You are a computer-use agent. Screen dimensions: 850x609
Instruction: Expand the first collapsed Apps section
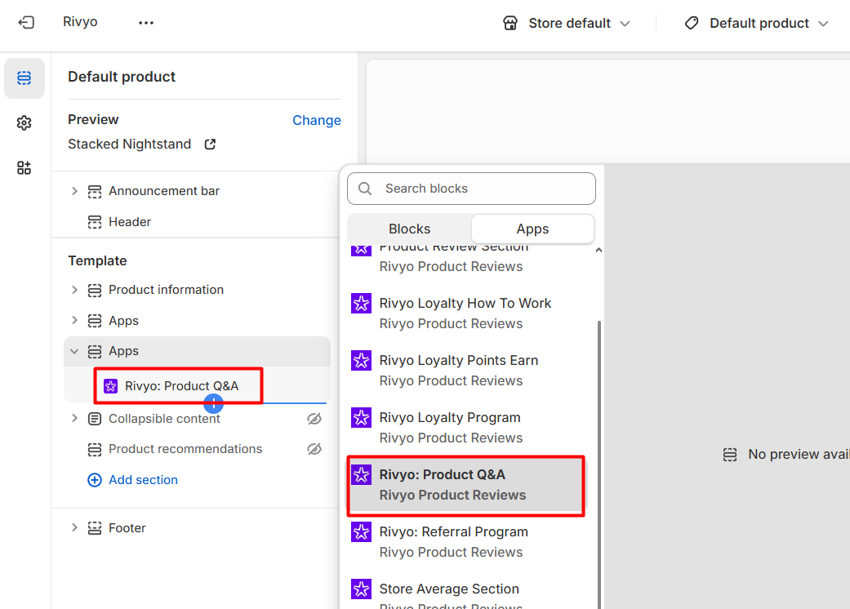pyautogui.click(x=74, y=321)
